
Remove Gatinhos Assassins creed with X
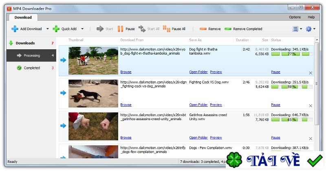pyautogui.click(x=311, y=138)
